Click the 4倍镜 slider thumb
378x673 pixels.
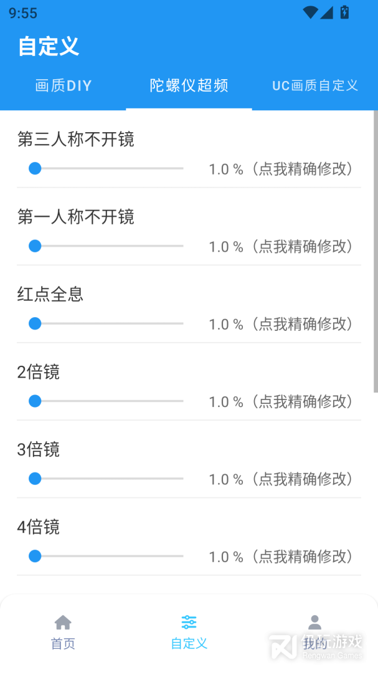[35, 556]
